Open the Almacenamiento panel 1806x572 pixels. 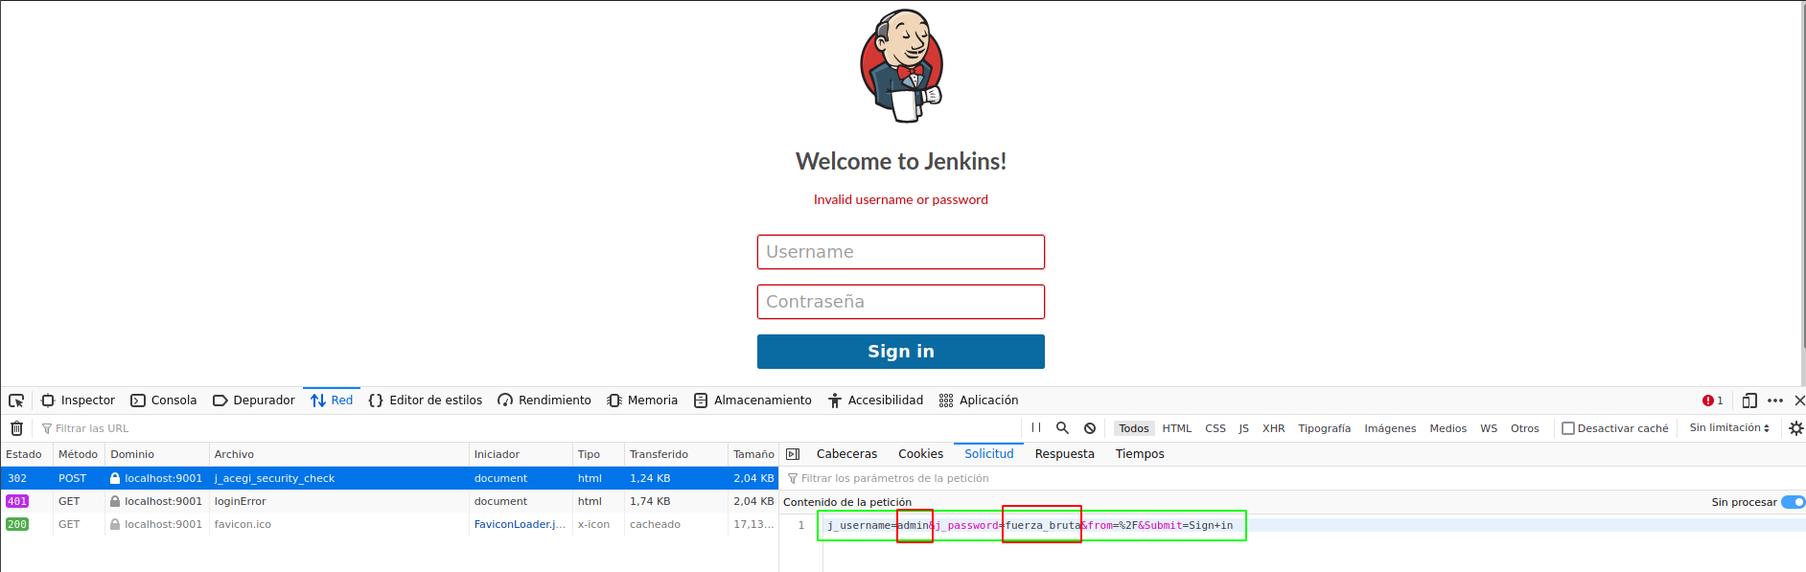tap(752, 400)
